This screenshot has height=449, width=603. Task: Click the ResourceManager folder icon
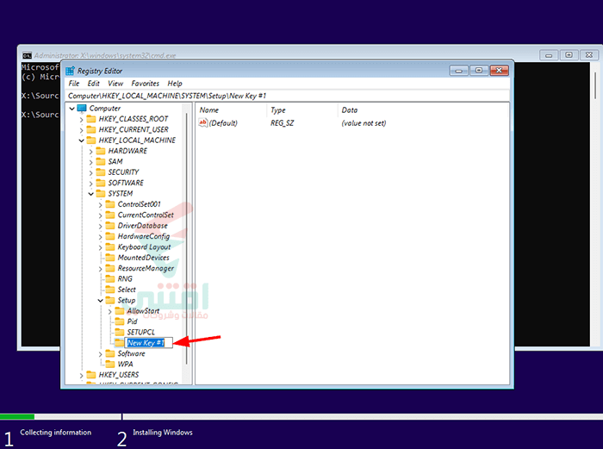(x=110, y=268)
